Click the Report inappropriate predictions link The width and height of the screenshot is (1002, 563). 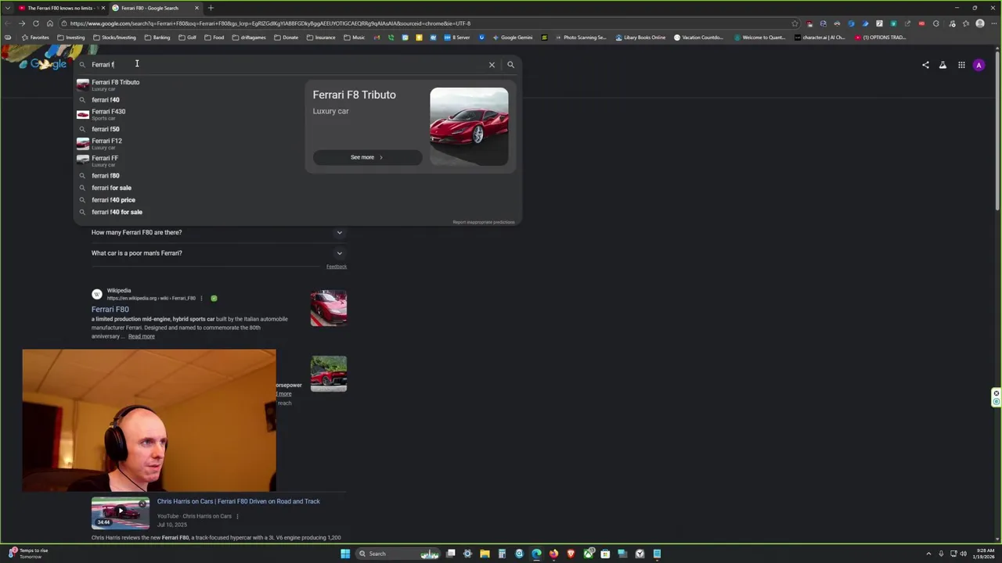tap(484, 222)
